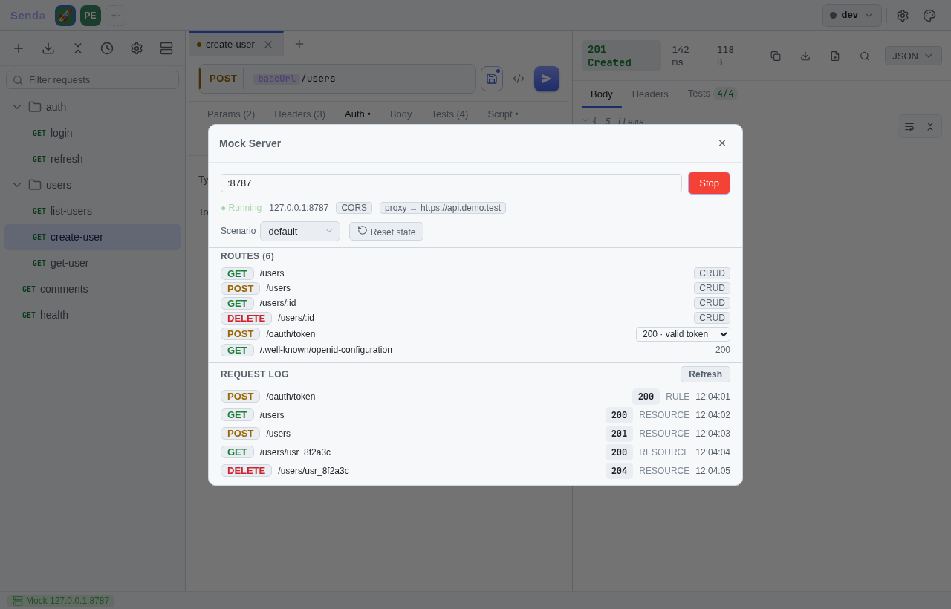Save response to file icon

tap(835, 56)
